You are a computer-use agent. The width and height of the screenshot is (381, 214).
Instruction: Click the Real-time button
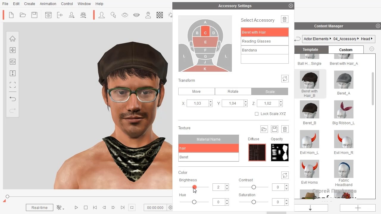39,207
